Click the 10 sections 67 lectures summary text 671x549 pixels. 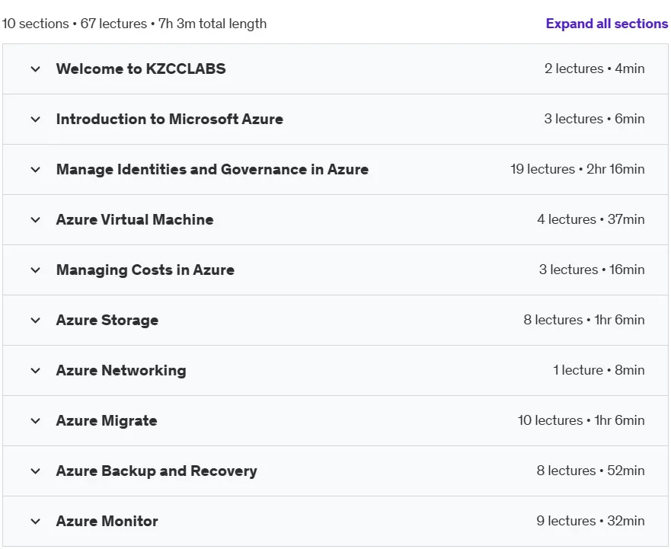coord(134,24)
